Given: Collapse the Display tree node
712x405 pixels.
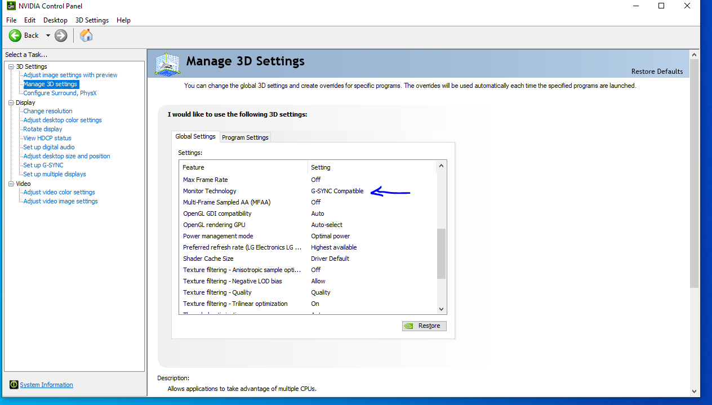Looking at the screenshot, I should coord(11,103).
